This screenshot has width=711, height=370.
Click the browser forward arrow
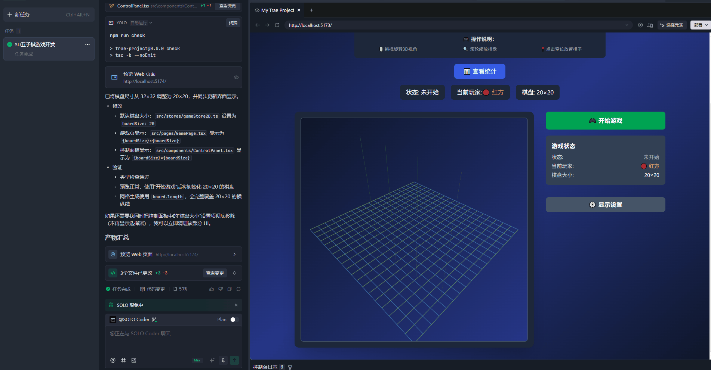click(x=267, y=25)
